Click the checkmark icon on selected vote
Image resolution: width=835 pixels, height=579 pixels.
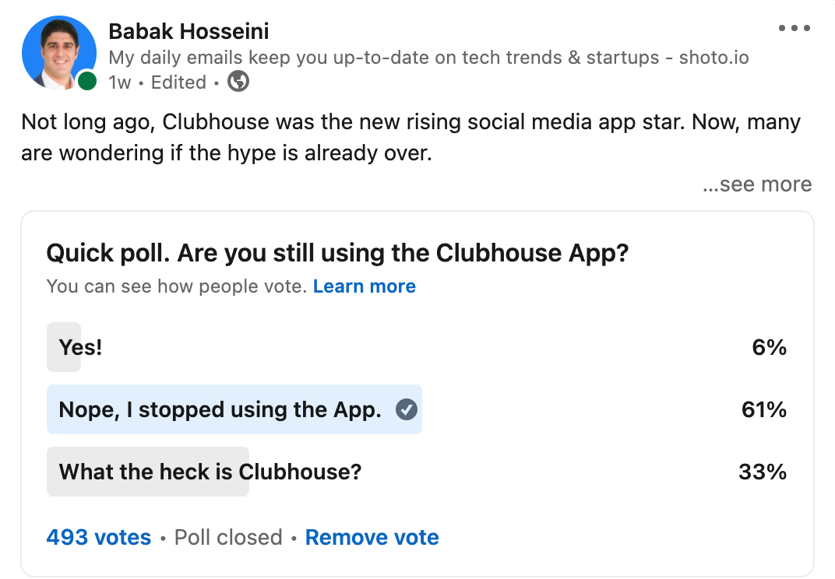407,409
